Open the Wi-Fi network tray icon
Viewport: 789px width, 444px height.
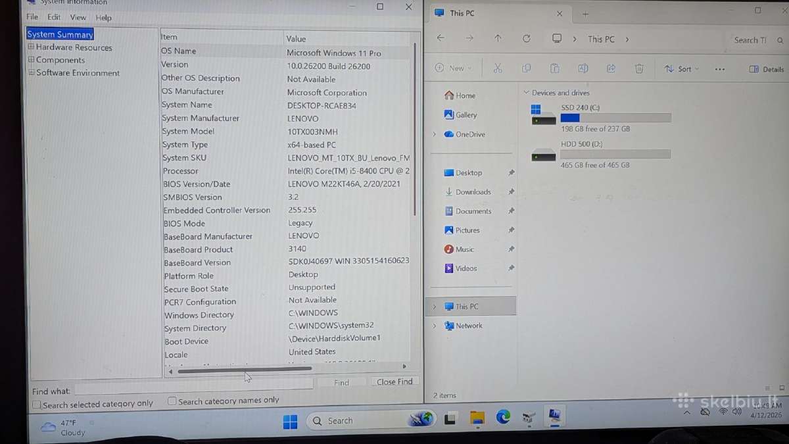pyautogui.click(x=723, y=412)
